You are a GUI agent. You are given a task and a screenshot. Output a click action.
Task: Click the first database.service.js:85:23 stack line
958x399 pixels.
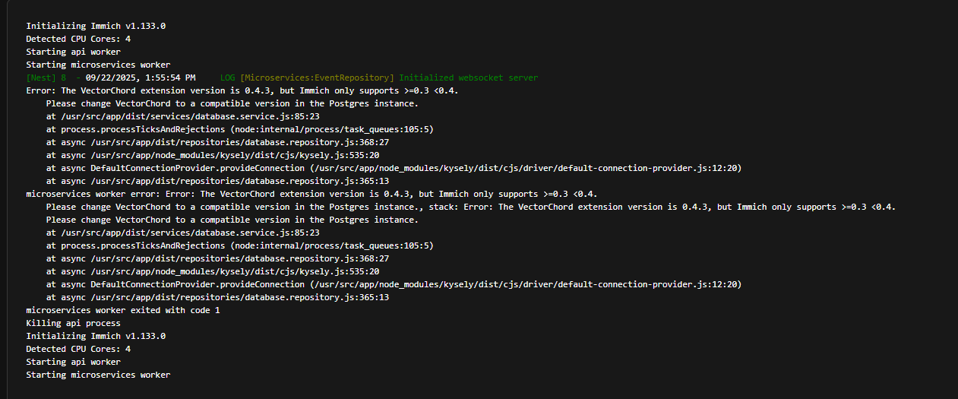point(182,116)
